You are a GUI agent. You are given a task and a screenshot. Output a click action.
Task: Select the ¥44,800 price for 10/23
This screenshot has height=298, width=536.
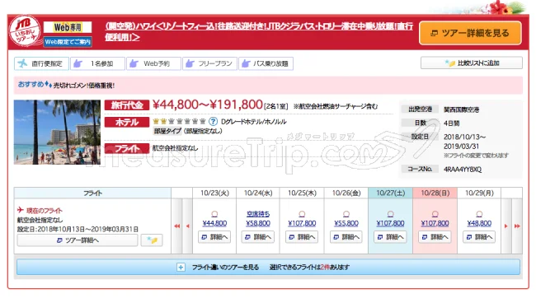point(214,223)
